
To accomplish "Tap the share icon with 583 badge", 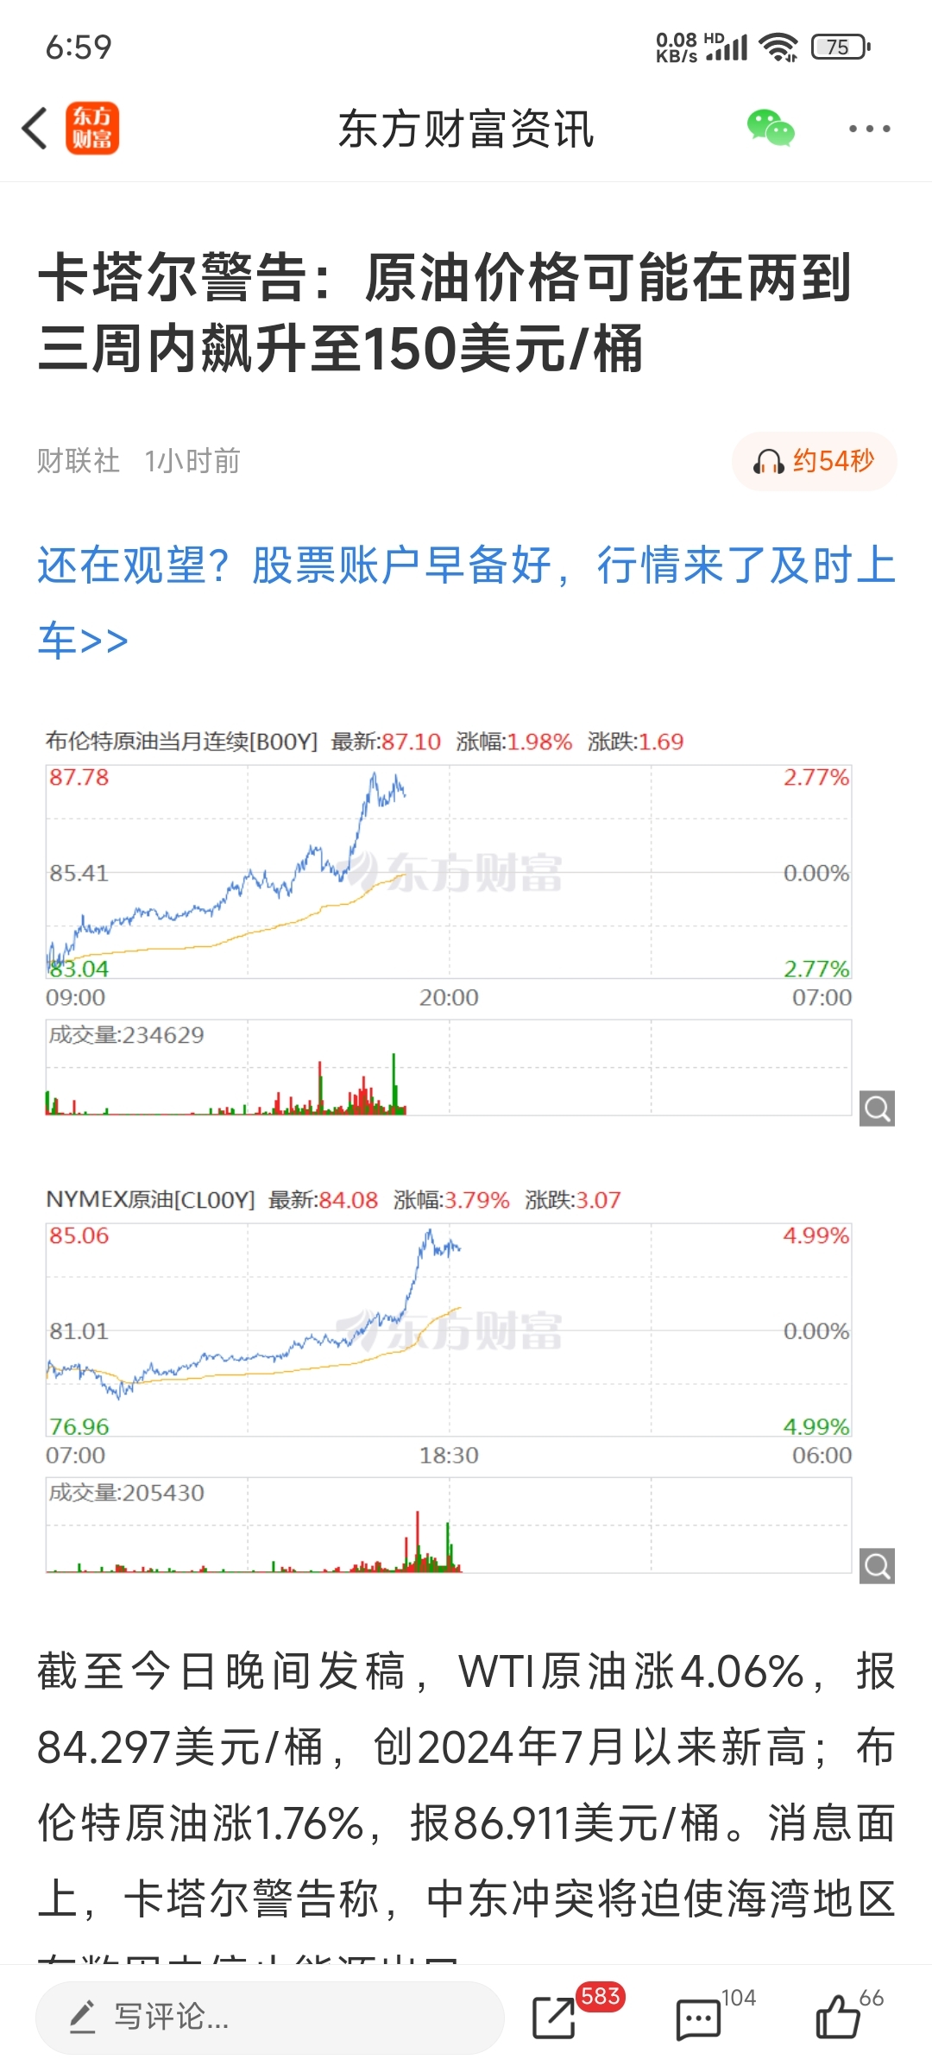I will (554, 2018).
